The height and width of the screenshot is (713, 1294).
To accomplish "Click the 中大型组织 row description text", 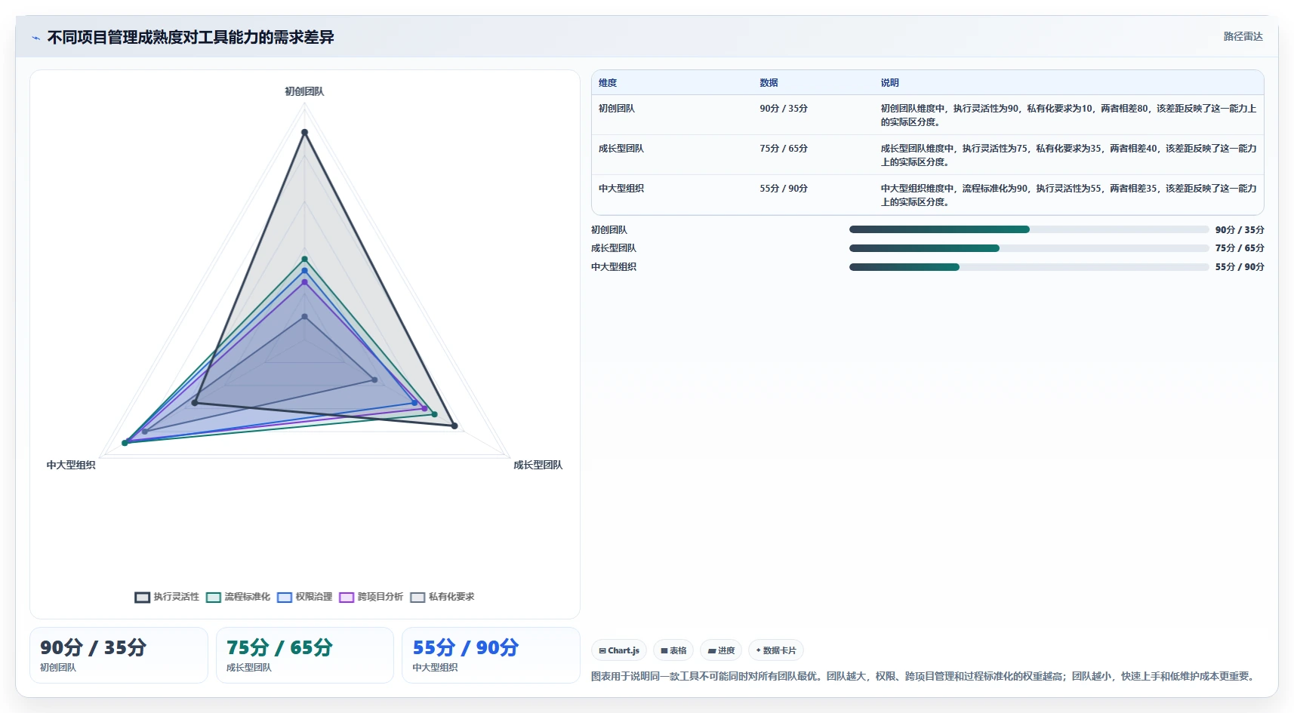I will point(1068,195).
